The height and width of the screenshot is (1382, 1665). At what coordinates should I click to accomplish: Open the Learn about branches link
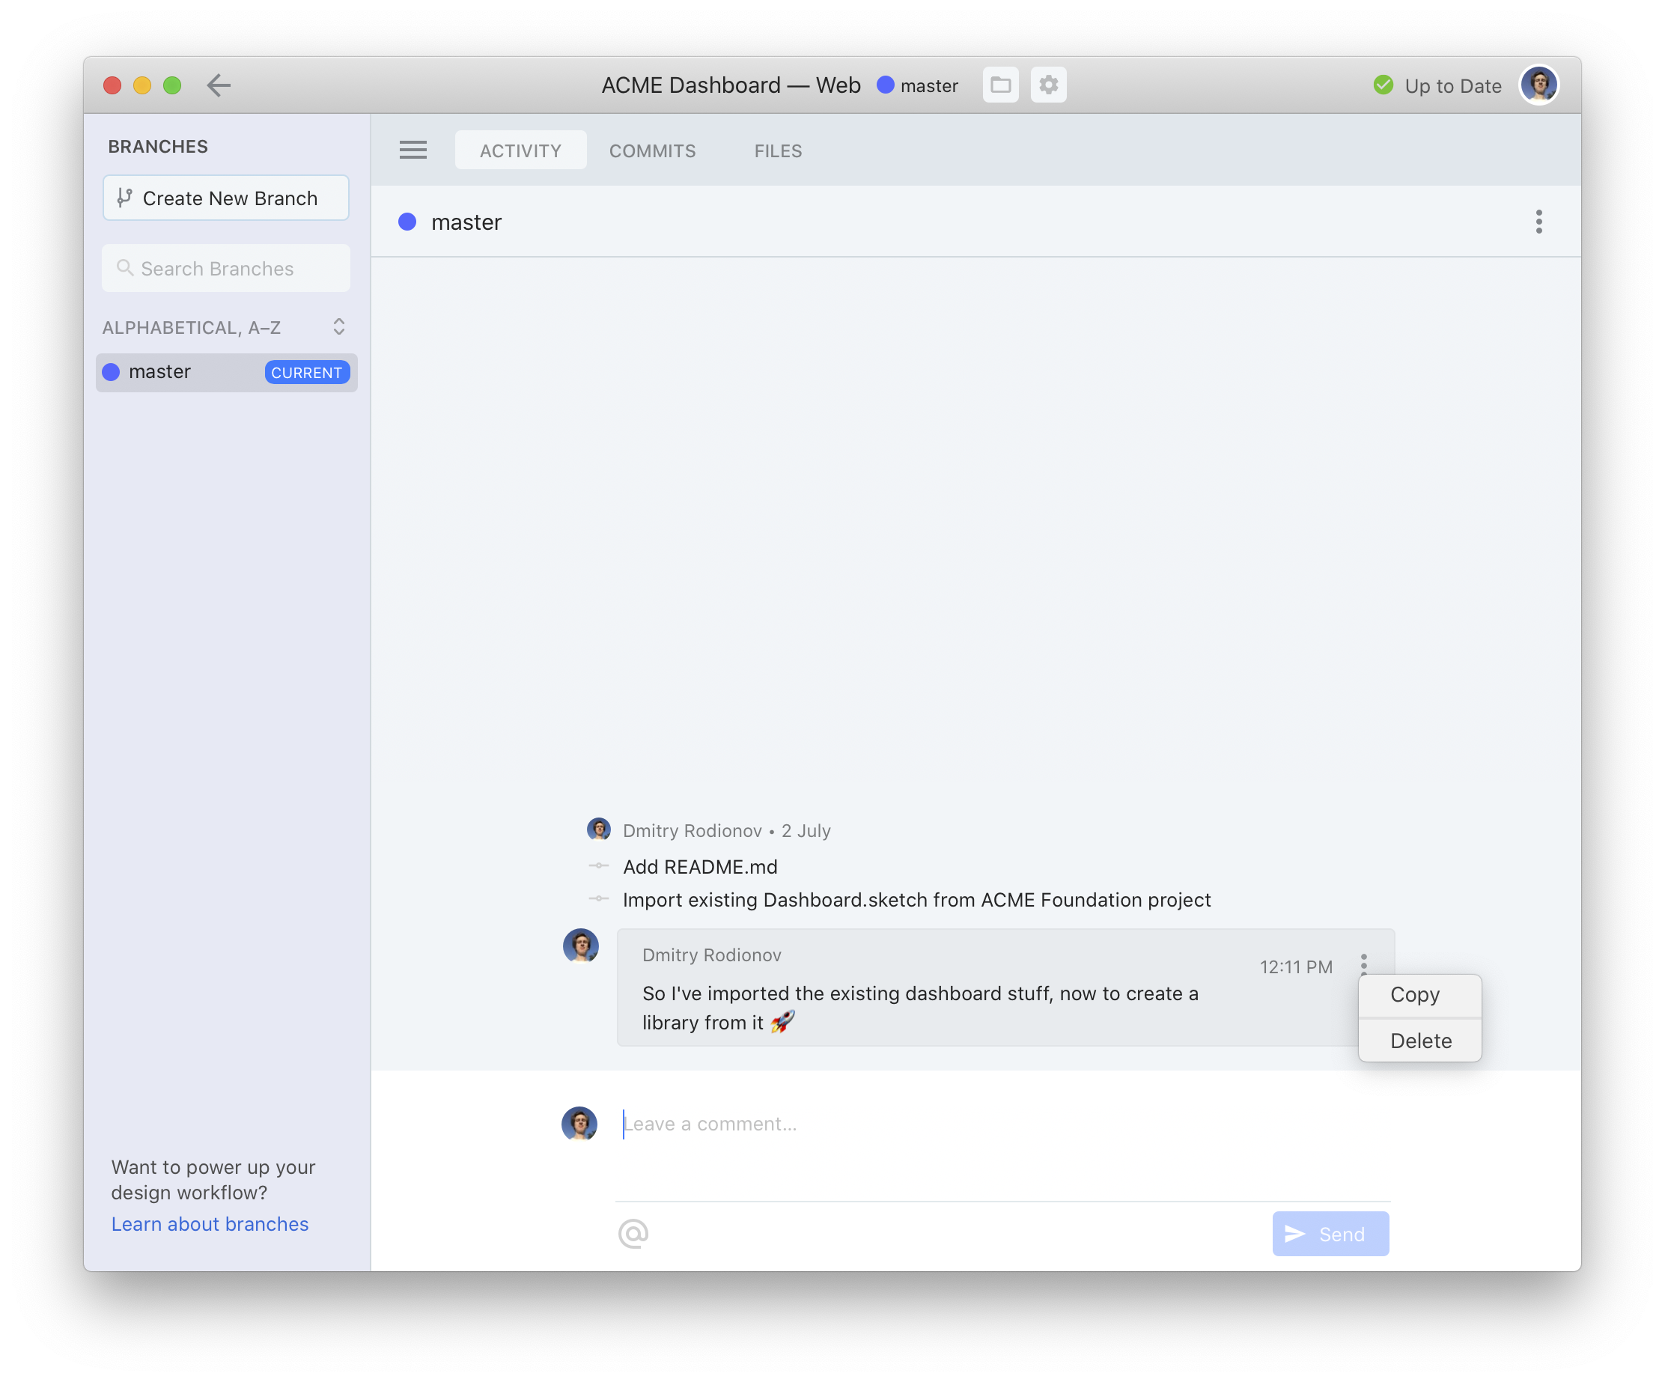point(210,1224)
